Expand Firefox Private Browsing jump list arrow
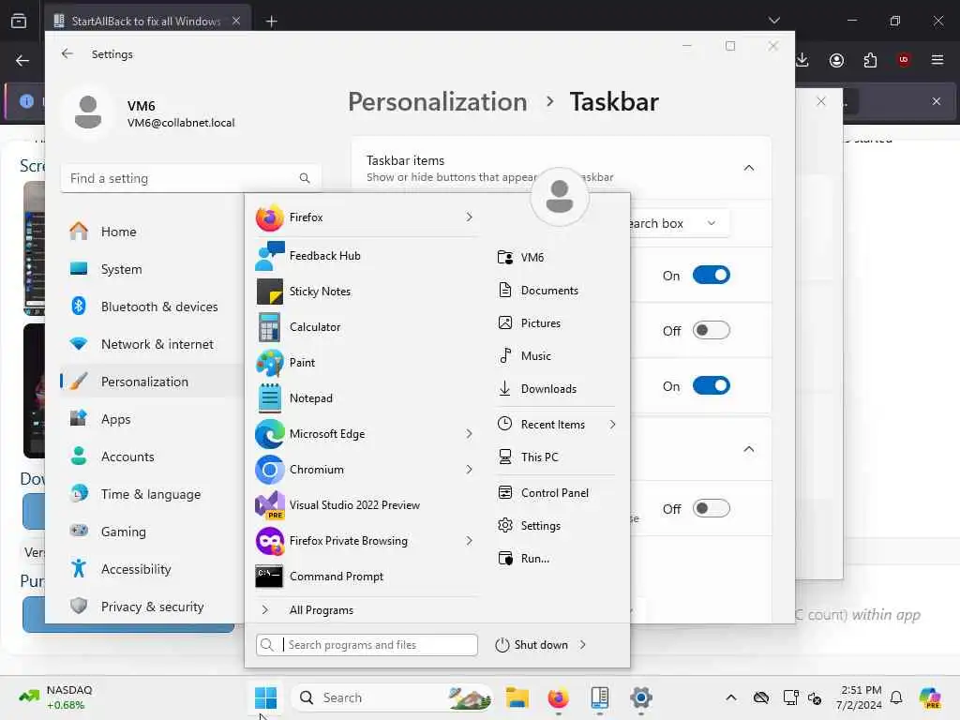This screenshot has width=960, height=720. [x=469, y=541]
